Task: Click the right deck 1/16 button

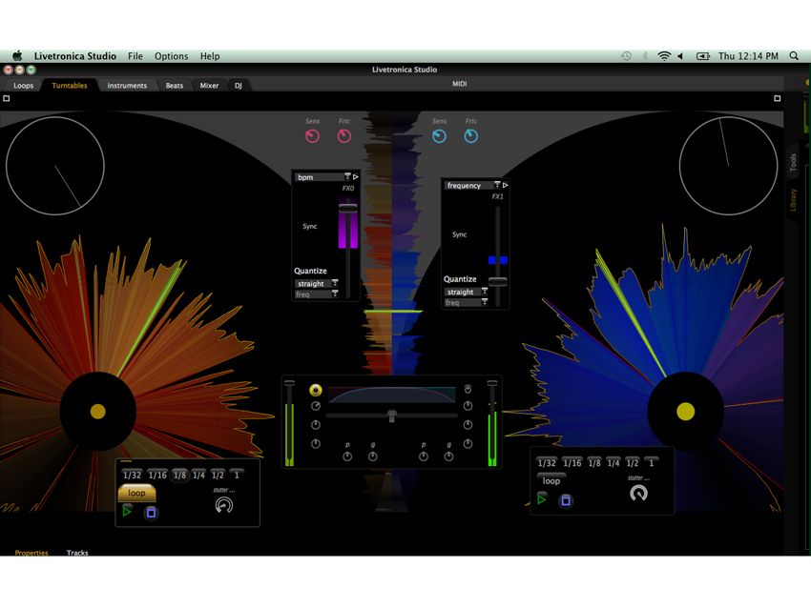Action: 572,463
